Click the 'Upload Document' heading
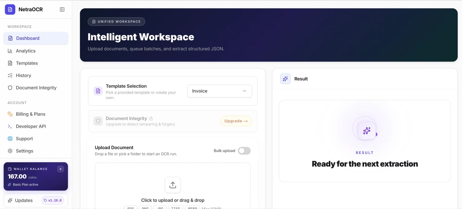The image size is (462, 209). 114,148
